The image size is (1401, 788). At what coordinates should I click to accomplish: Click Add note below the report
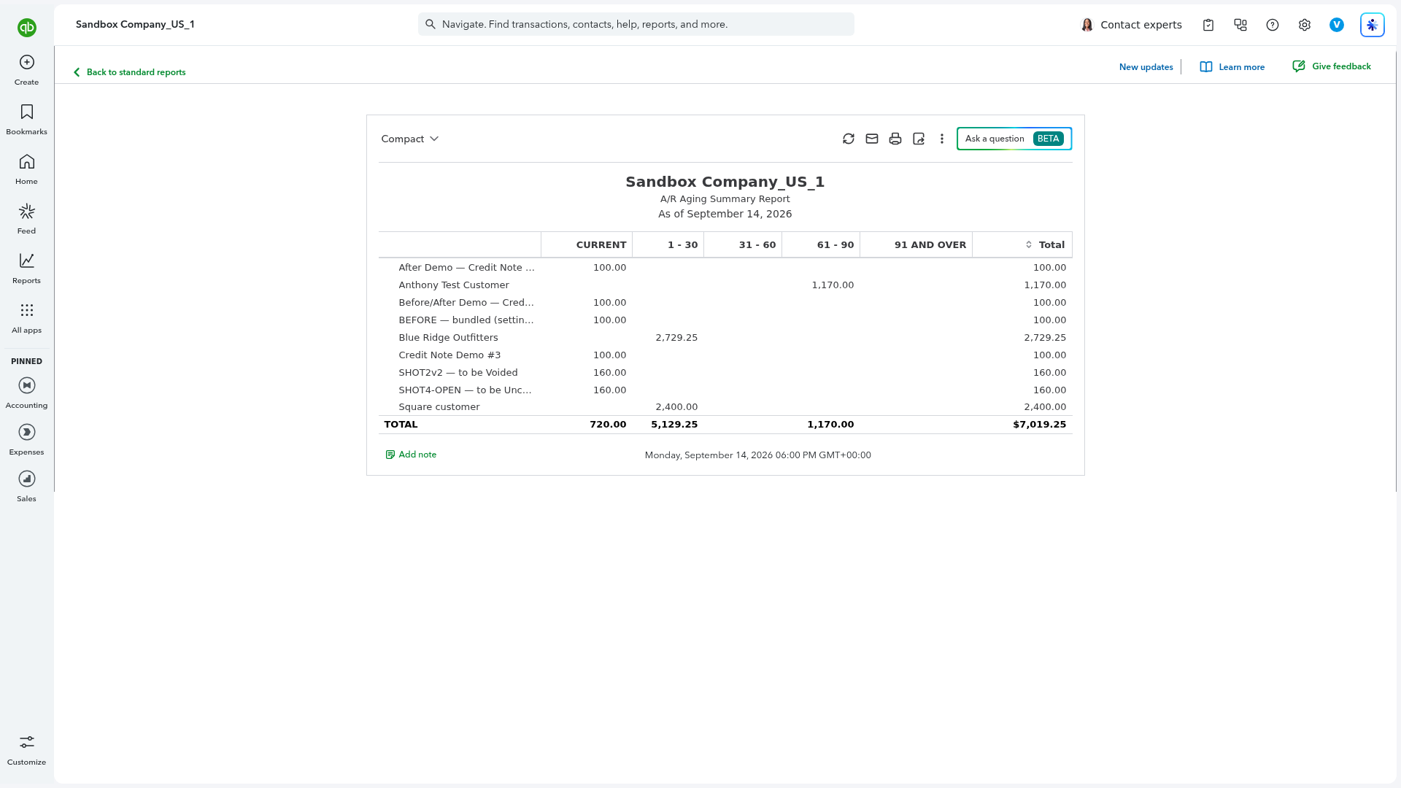(x=411, y=455)
